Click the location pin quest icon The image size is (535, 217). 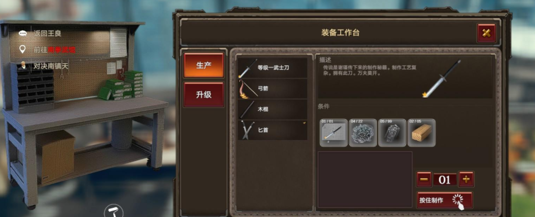point(22,50)
